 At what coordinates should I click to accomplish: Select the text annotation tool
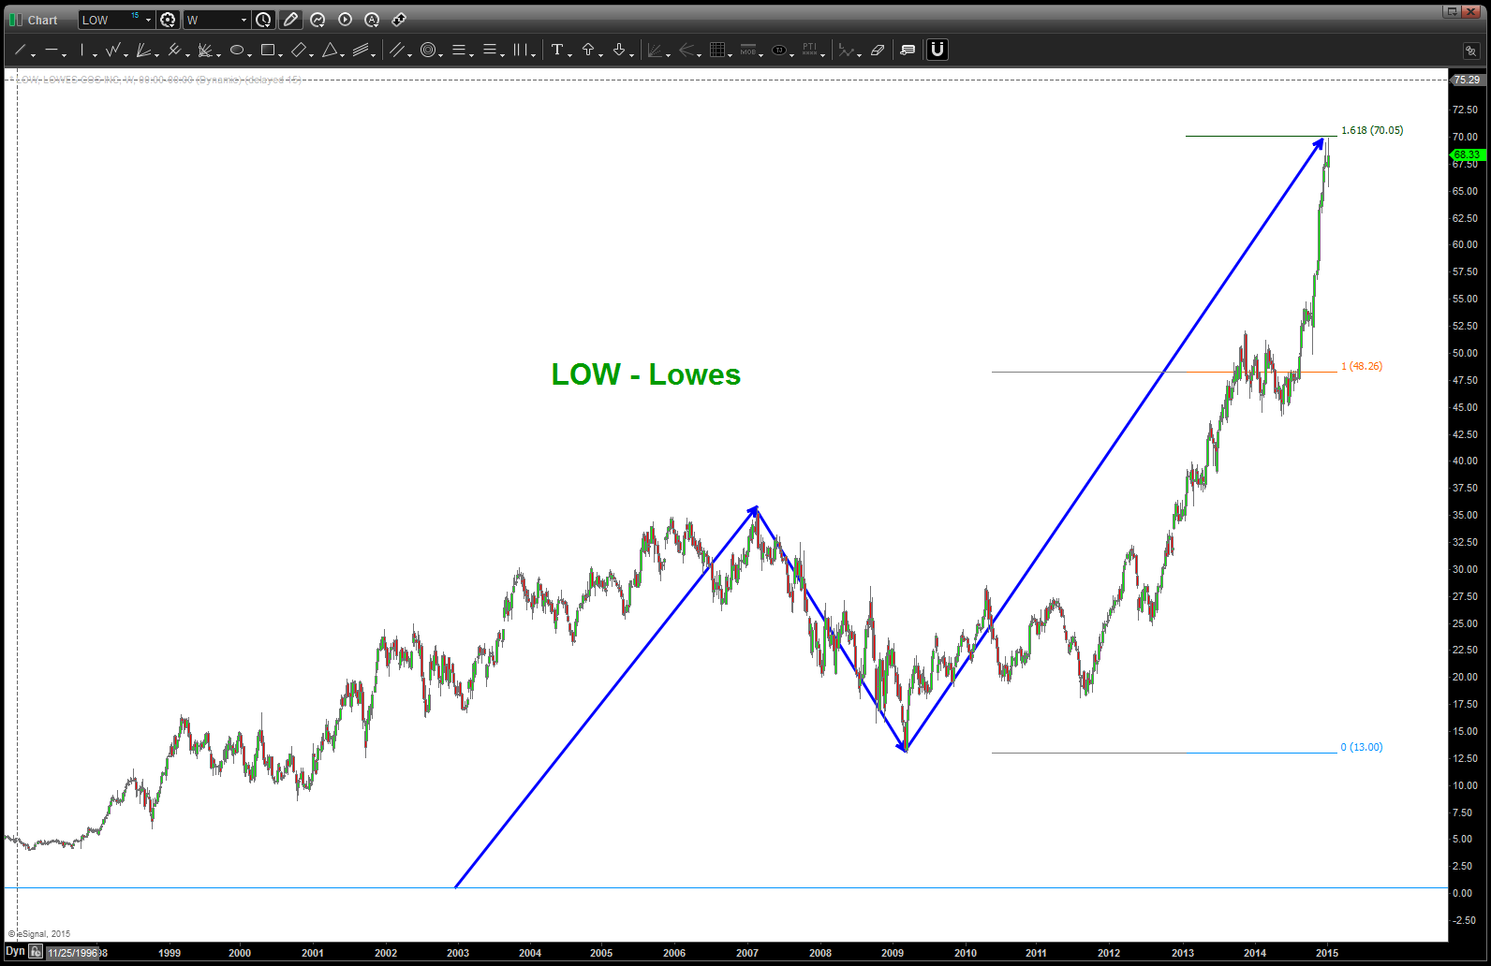(557, 51)
